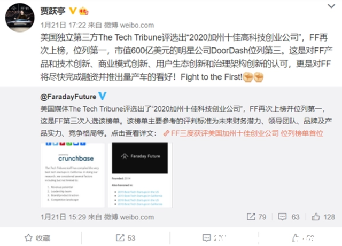This screenshot has height=246, width=342.
Task: Click the 1月21日 17:22 post timestamp
Action: (x=63, y=25)
